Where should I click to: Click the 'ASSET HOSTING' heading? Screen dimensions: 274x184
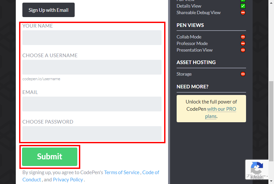pos(196,62)
